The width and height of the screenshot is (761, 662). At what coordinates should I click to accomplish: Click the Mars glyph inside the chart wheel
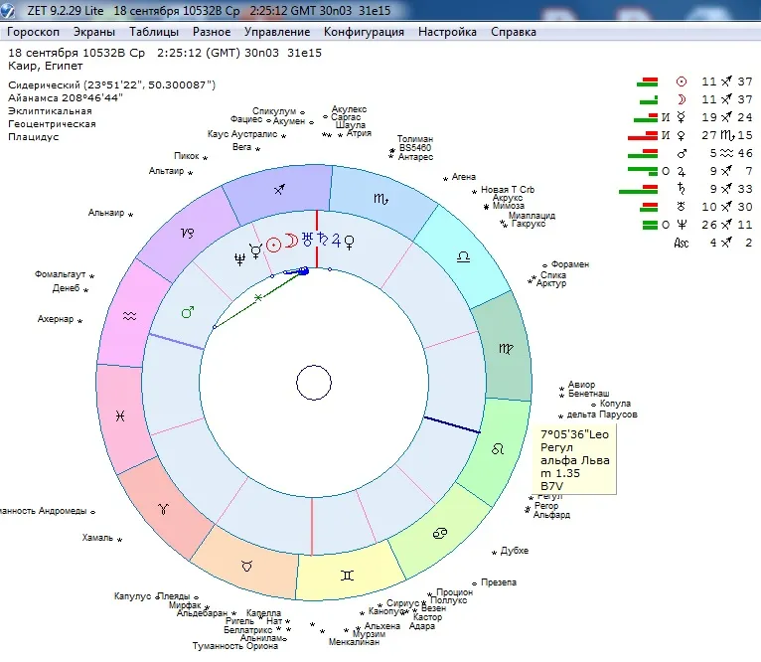click(x=187, y=313)
